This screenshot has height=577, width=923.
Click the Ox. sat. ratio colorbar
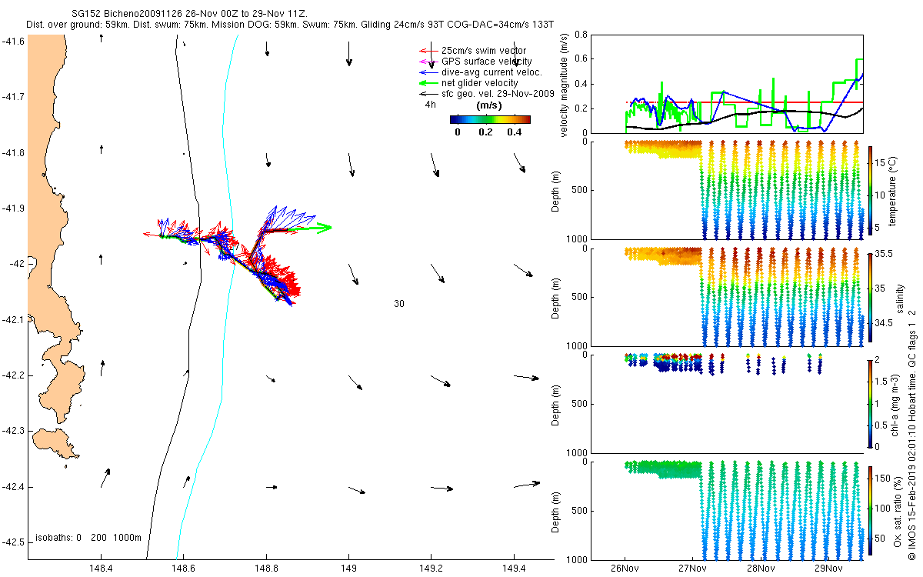pos(870,509)
